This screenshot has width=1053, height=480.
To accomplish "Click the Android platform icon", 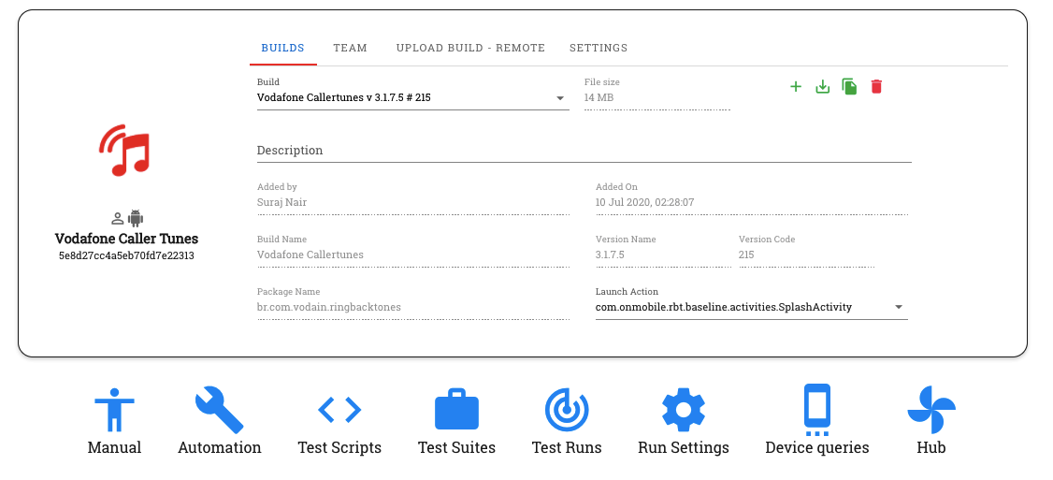I will coord(136,219).
